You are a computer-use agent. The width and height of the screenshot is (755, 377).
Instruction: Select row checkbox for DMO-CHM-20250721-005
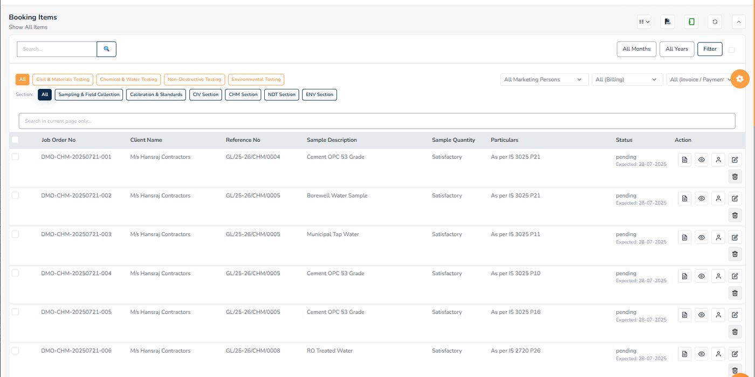[x=15, y=312]
